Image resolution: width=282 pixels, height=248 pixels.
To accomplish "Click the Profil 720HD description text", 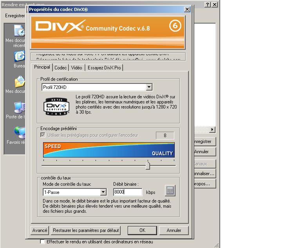I will click(126, 104).
